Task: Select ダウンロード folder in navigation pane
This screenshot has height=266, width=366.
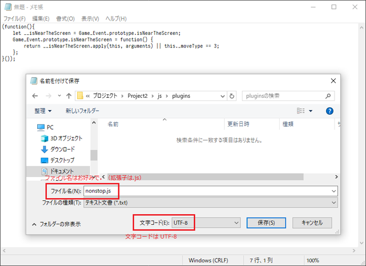Action: 58,150
